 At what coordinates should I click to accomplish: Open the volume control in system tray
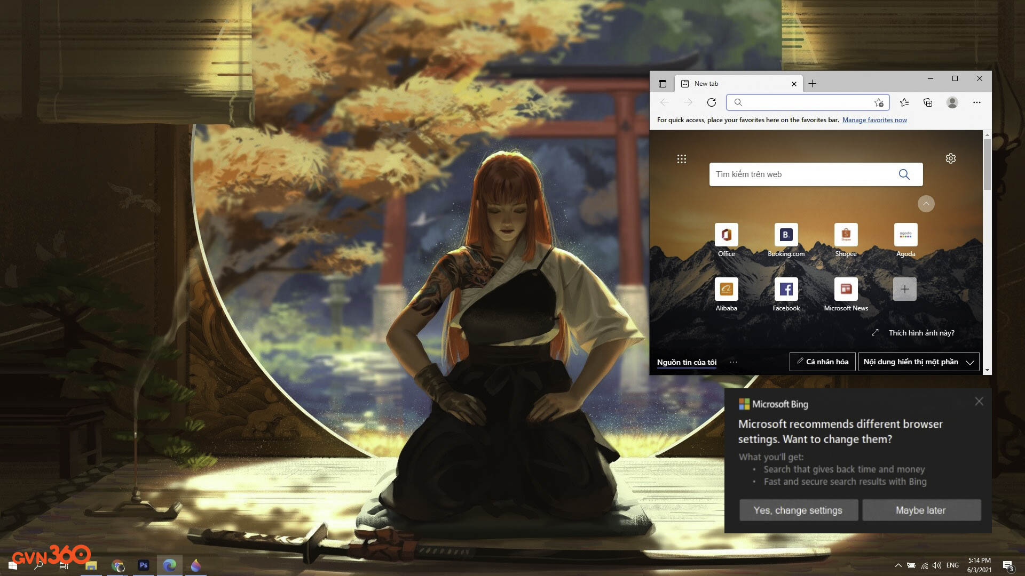pyautogui.click(x=937, y=565)
